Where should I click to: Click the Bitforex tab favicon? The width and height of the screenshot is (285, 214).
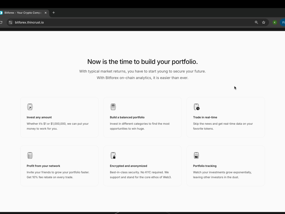(x=1, y=13)
